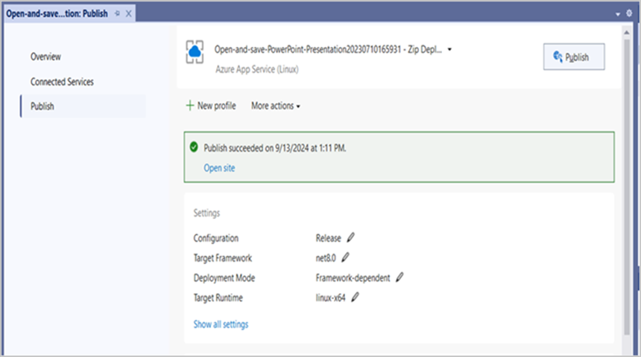This screenshot has width=641, height=357.
Task: Open the gear icon in tab strip
Action: tap(628, 13)
